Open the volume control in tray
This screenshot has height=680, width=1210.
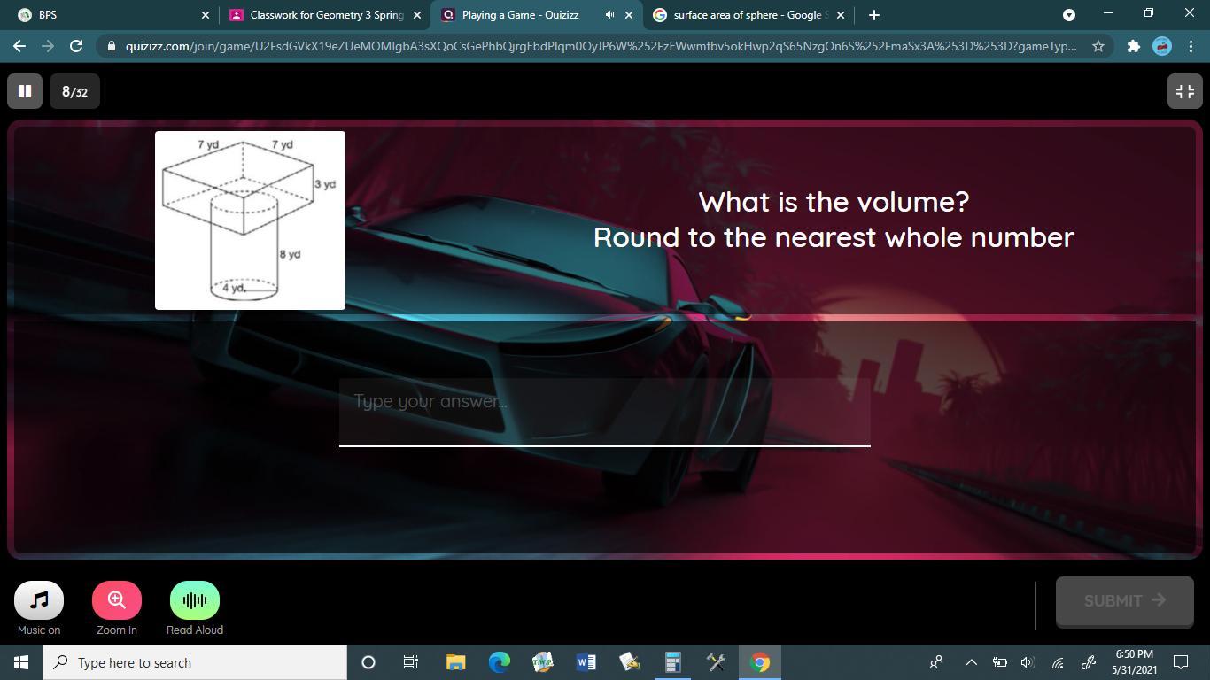click(x=1028, y=662)
